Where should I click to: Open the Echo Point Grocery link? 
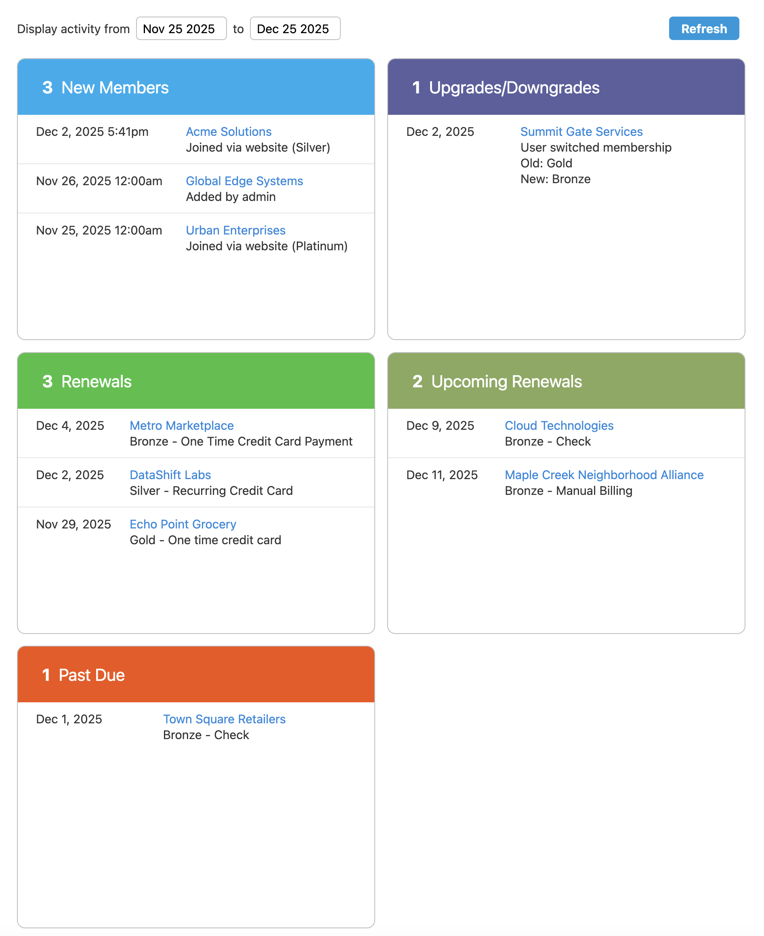(x=183, y=524)
